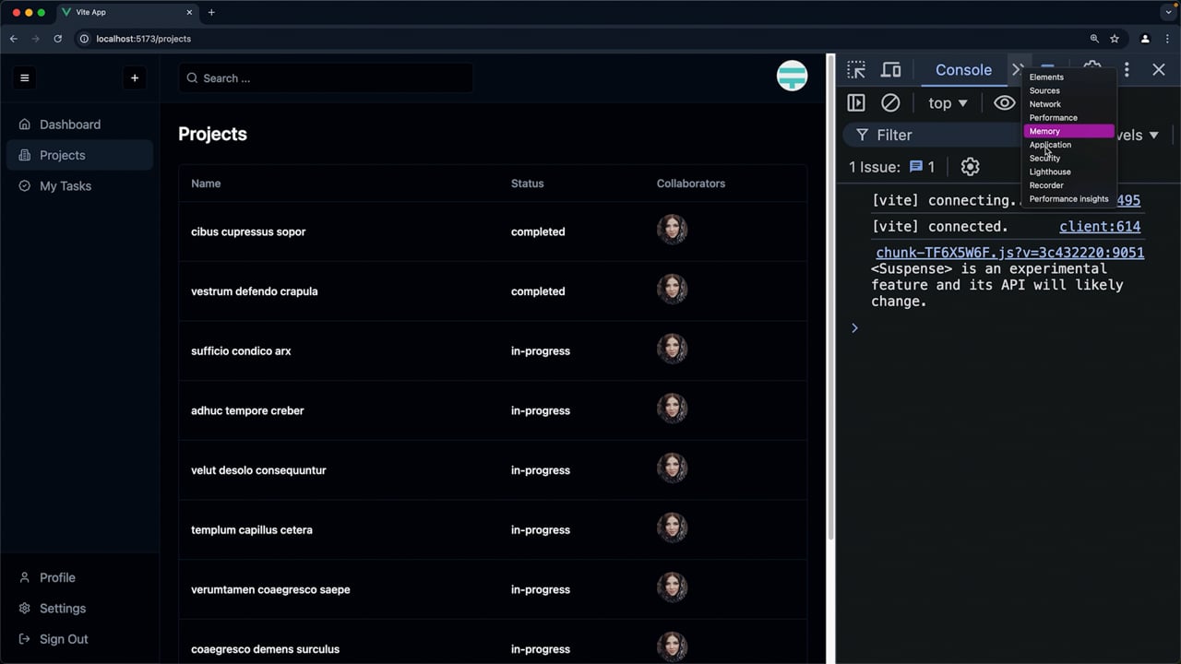Show the console sidebar panel icon

click(856, 103)
